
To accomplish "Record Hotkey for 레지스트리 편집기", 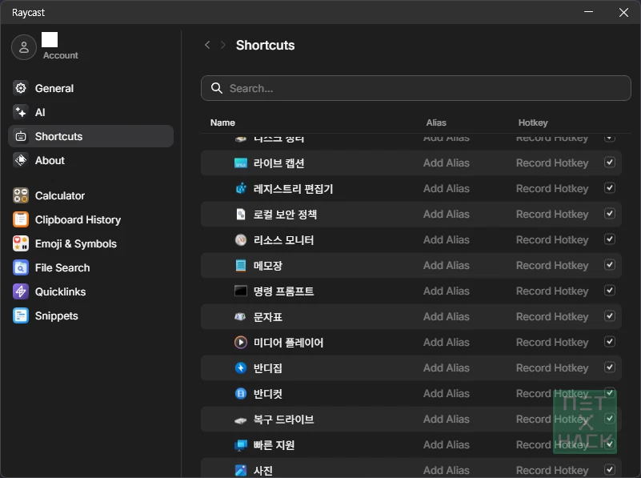I will pos(552,189).
